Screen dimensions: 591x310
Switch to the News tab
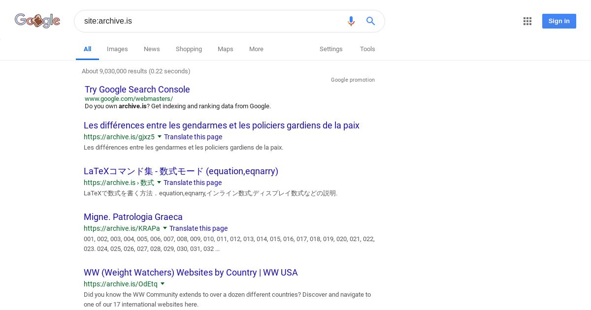[152, 49]
